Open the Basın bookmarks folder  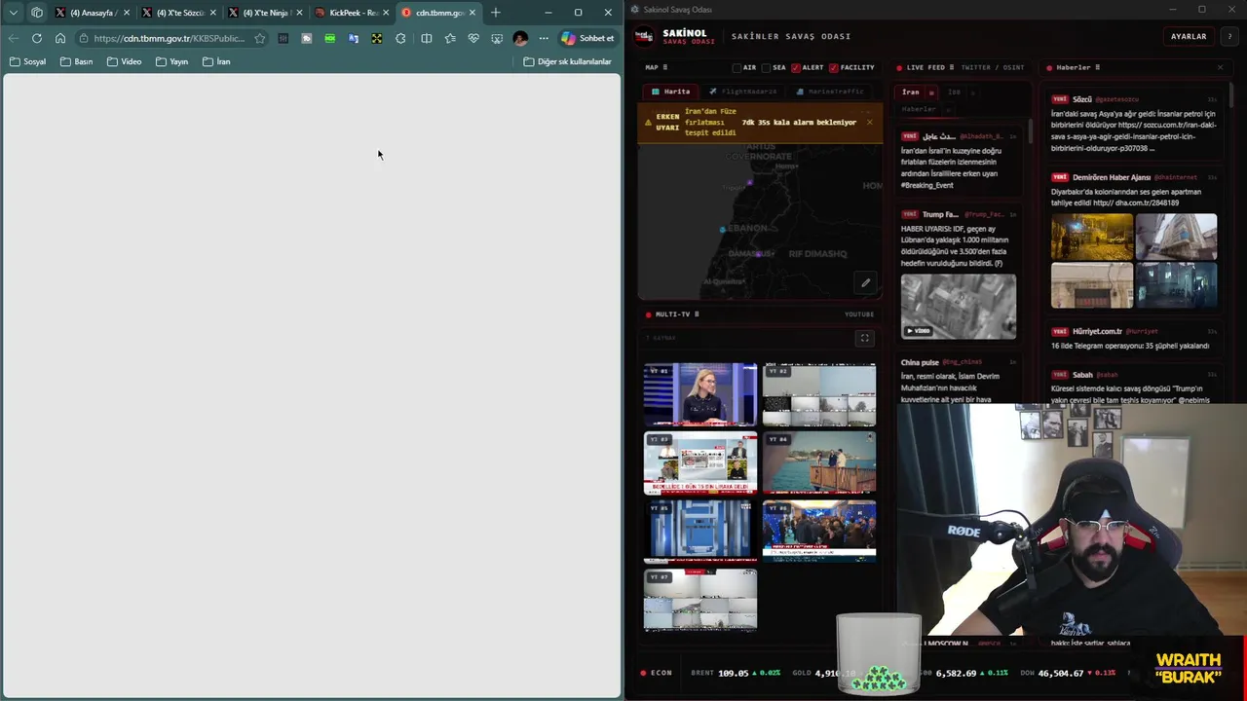(76, 61)
